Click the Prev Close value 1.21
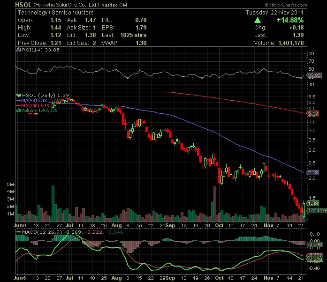The width and height of the screenshot is (327, 282). [56, 43]
